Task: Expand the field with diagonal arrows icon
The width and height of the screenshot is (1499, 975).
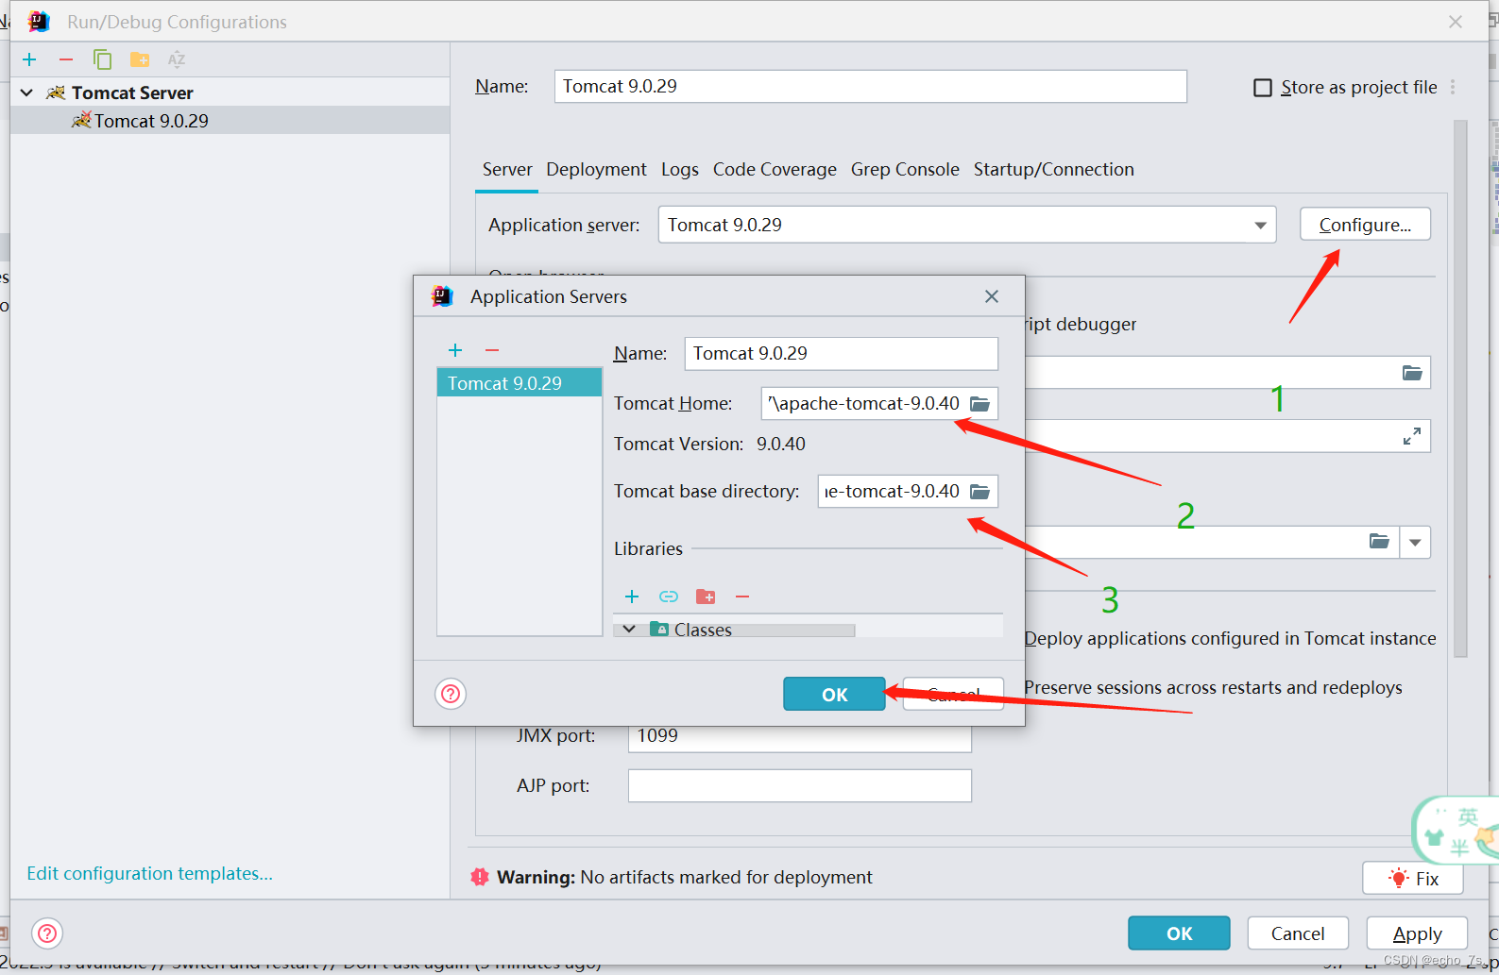Action: [x=1412, y=436]
